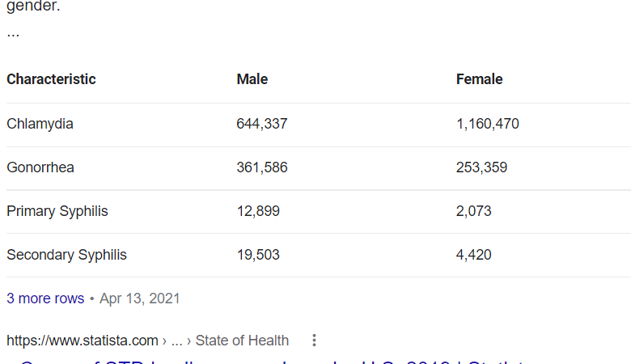This screenshot has width=631, height=364.
Task: Click the 4,420 female Secondary Syphilis value
Action: (473, 255)
